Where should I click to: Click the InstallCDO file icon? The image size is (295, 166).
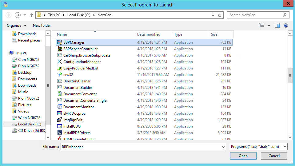point(60,126)
